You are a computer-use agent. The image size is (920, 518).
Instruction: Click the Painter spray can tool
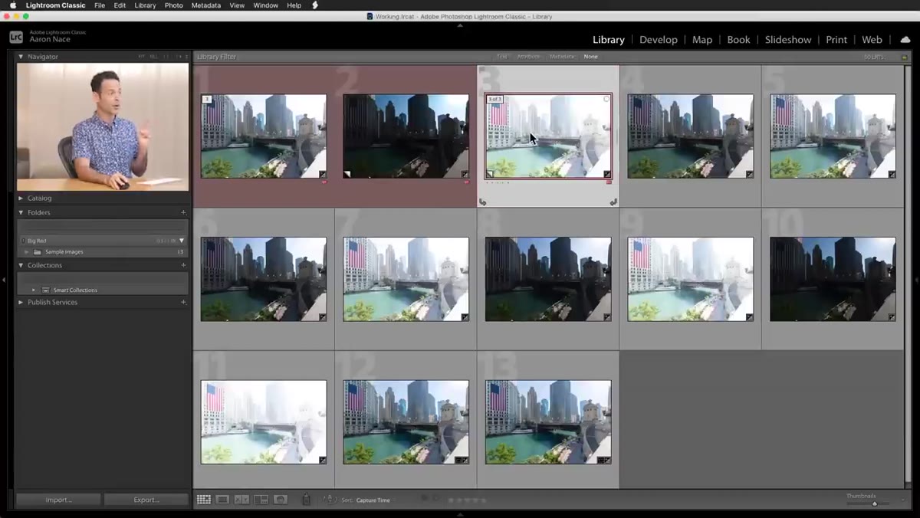coord(306,500)
